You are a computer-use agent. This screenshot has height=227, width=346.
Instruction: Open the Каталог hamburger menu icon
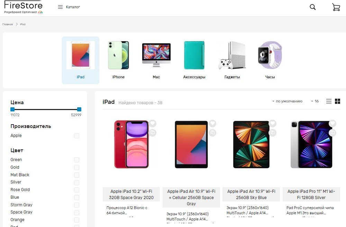60,7
